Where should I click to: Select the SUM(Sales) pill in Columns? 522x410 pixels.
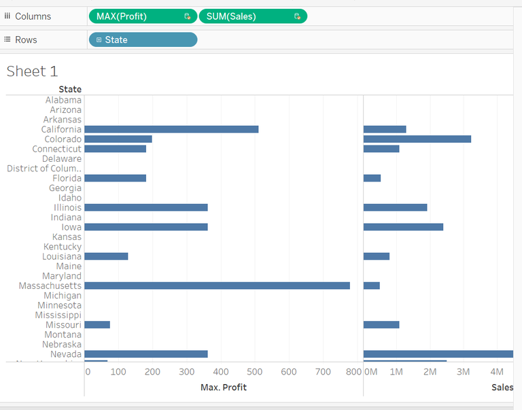coord(253,16)
